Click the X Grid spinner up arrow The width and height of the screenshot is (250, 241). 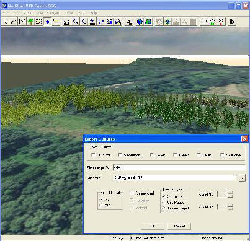coord(230,193)
